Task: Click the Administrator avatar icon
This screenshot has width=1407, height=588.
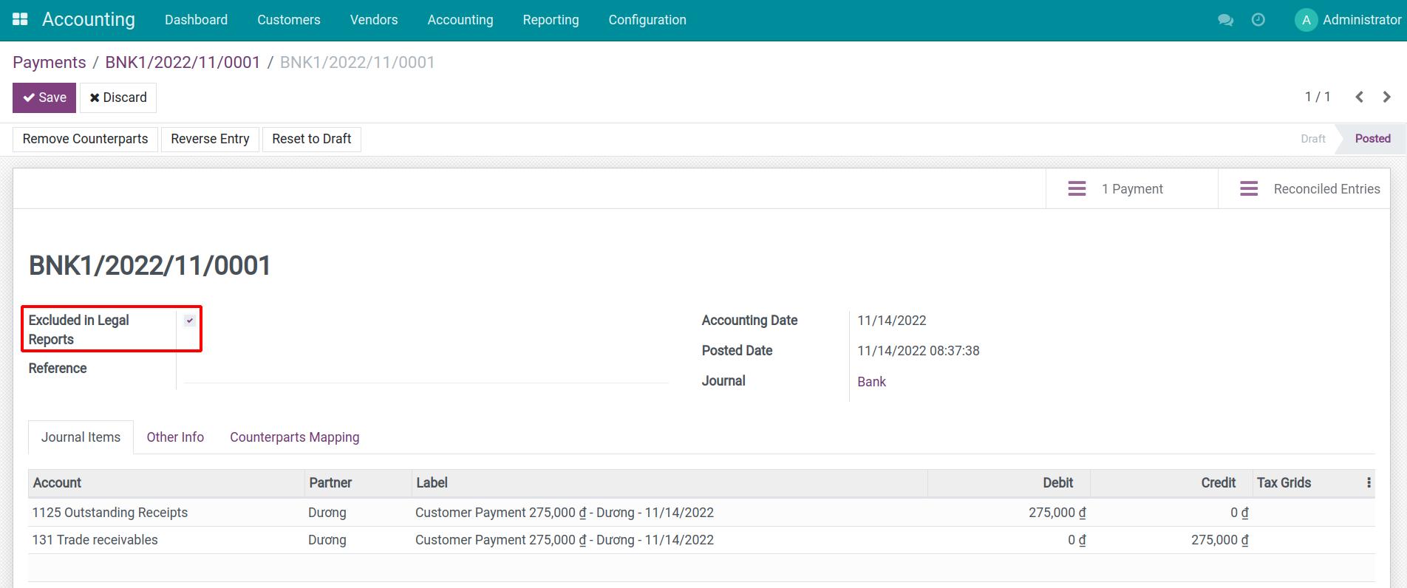Action: click(1306, 20)
